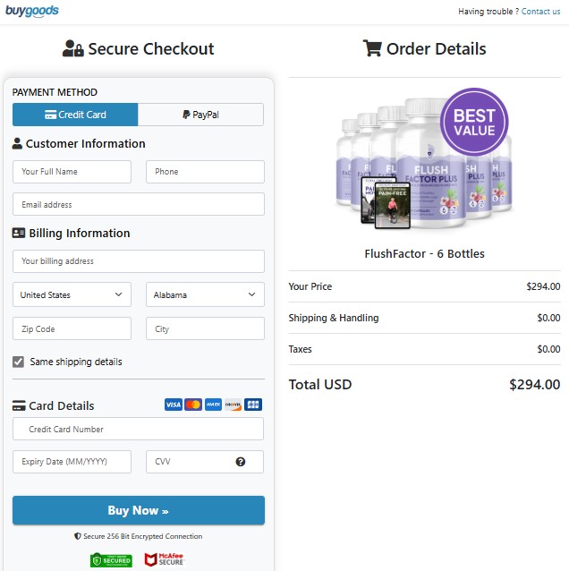Image resolution: width=569 pixels, height=571 pixels.
Task: Click the CVV help question mark icon
Action: [241, 462]
